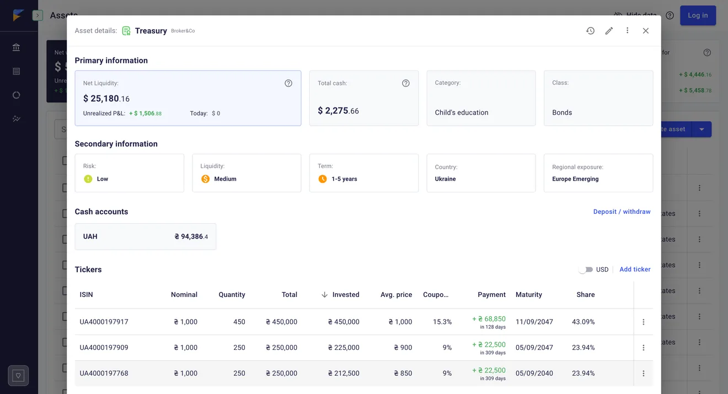Select the UAH cash account card
The height and width of the screenshot is (394, 728).
[146, 236]
